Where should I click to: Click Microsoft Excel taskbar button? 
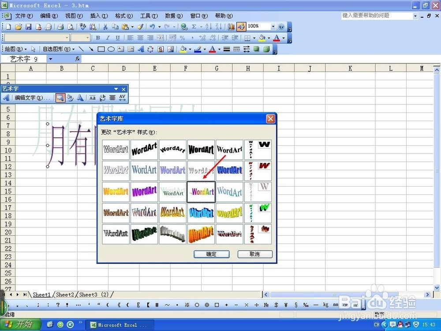pyautogui.click(x=120, y=325)
